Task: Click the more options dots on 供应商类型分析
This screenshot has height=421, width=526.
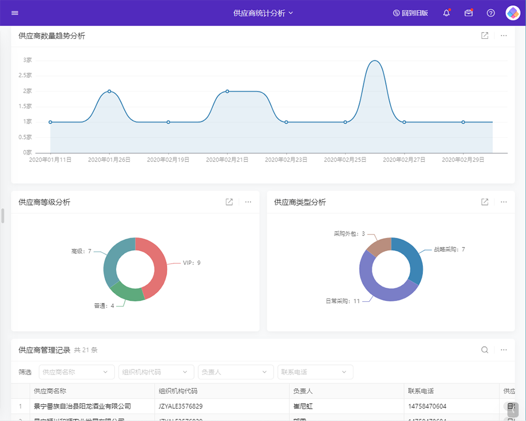Action: coord(503,202)
